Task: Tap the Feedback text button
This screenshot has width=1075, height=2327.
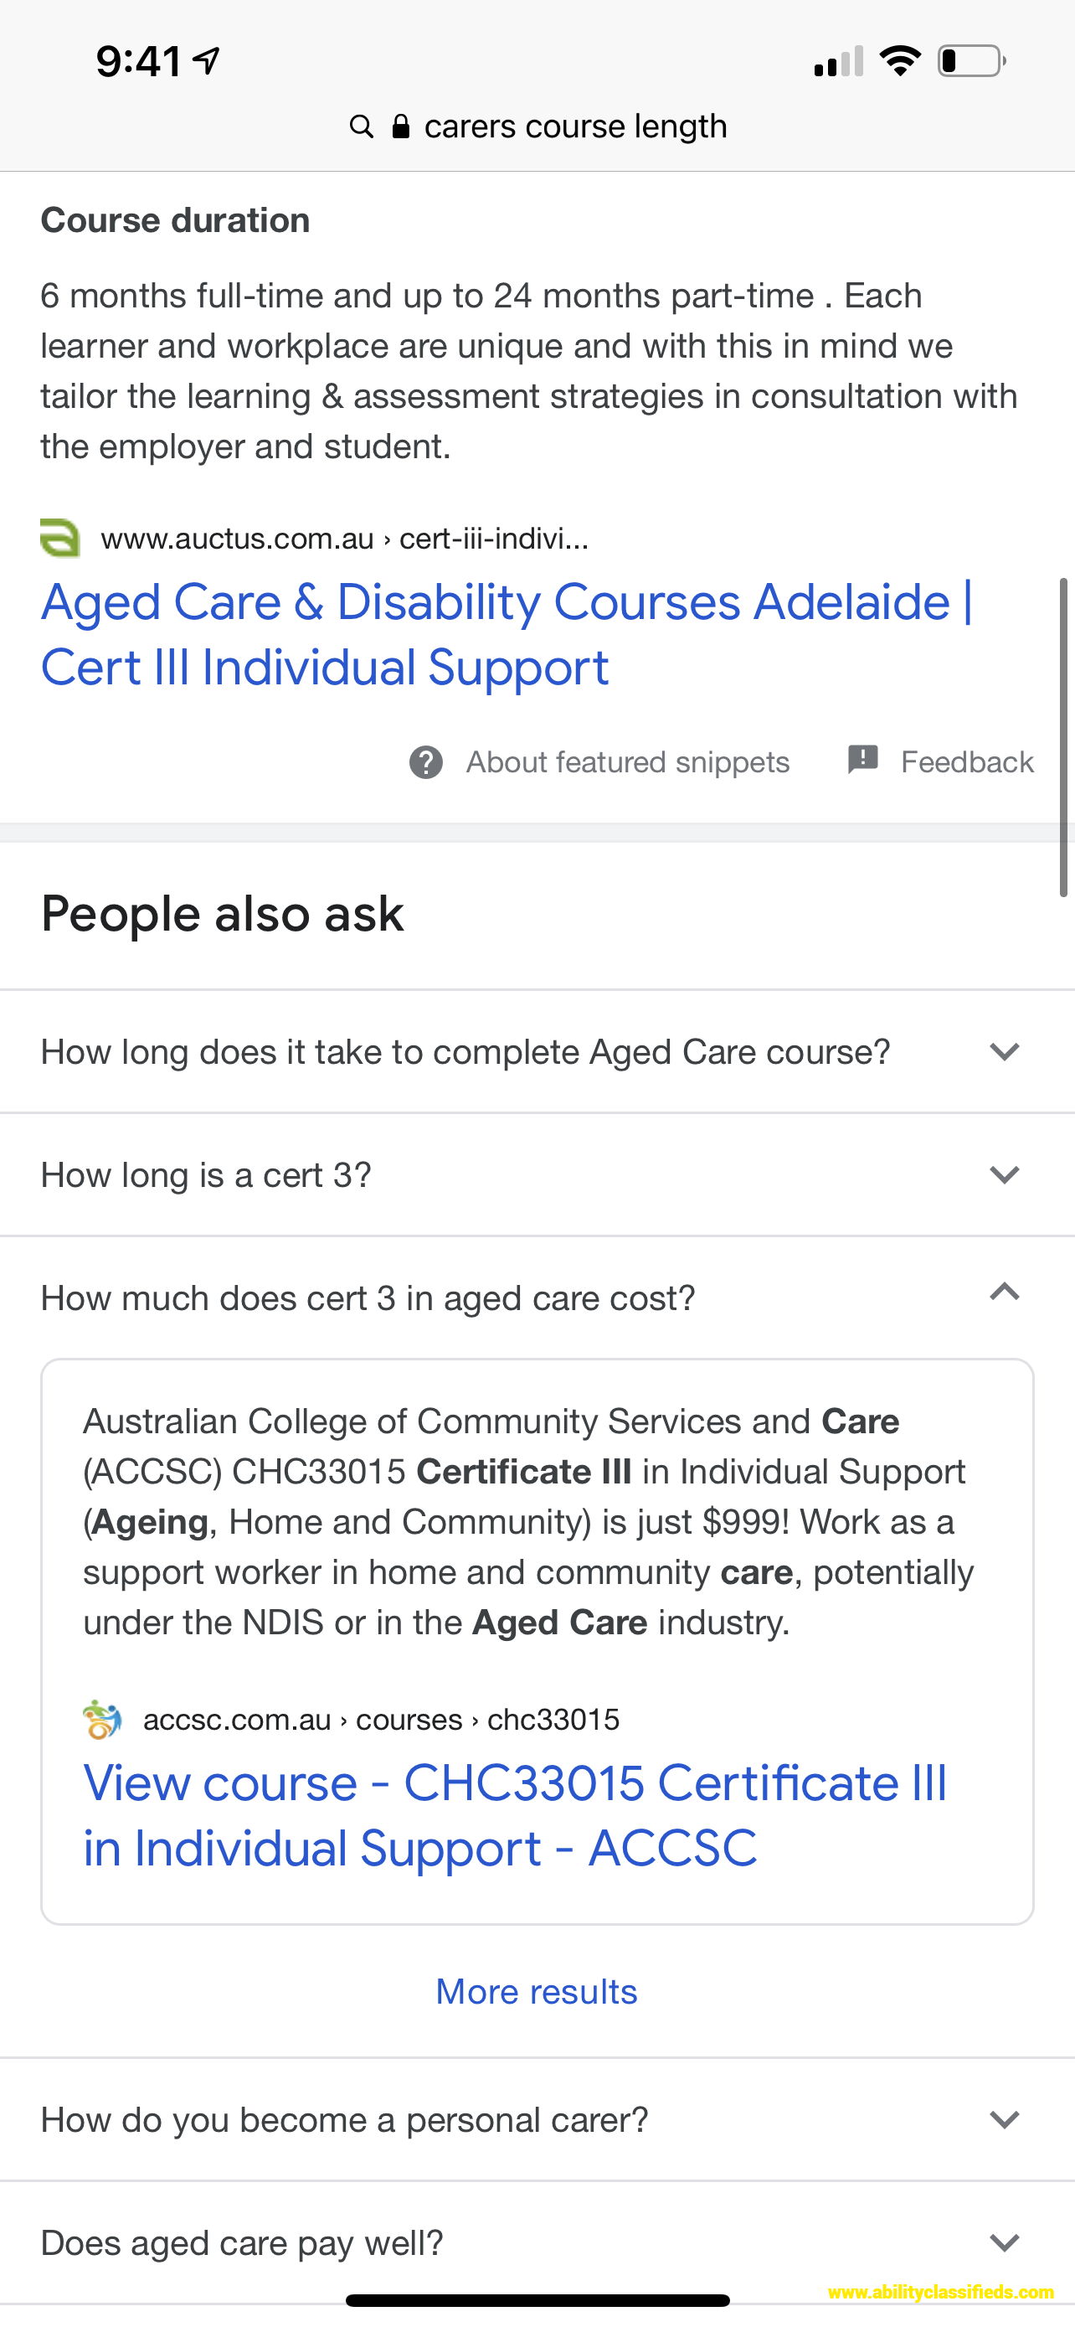Action: tap(967, 762)
